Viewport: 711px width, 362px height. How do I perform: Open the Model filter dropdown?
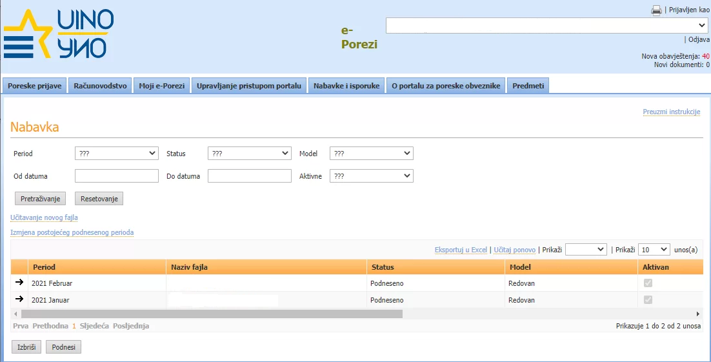click(x=372, y=154)
